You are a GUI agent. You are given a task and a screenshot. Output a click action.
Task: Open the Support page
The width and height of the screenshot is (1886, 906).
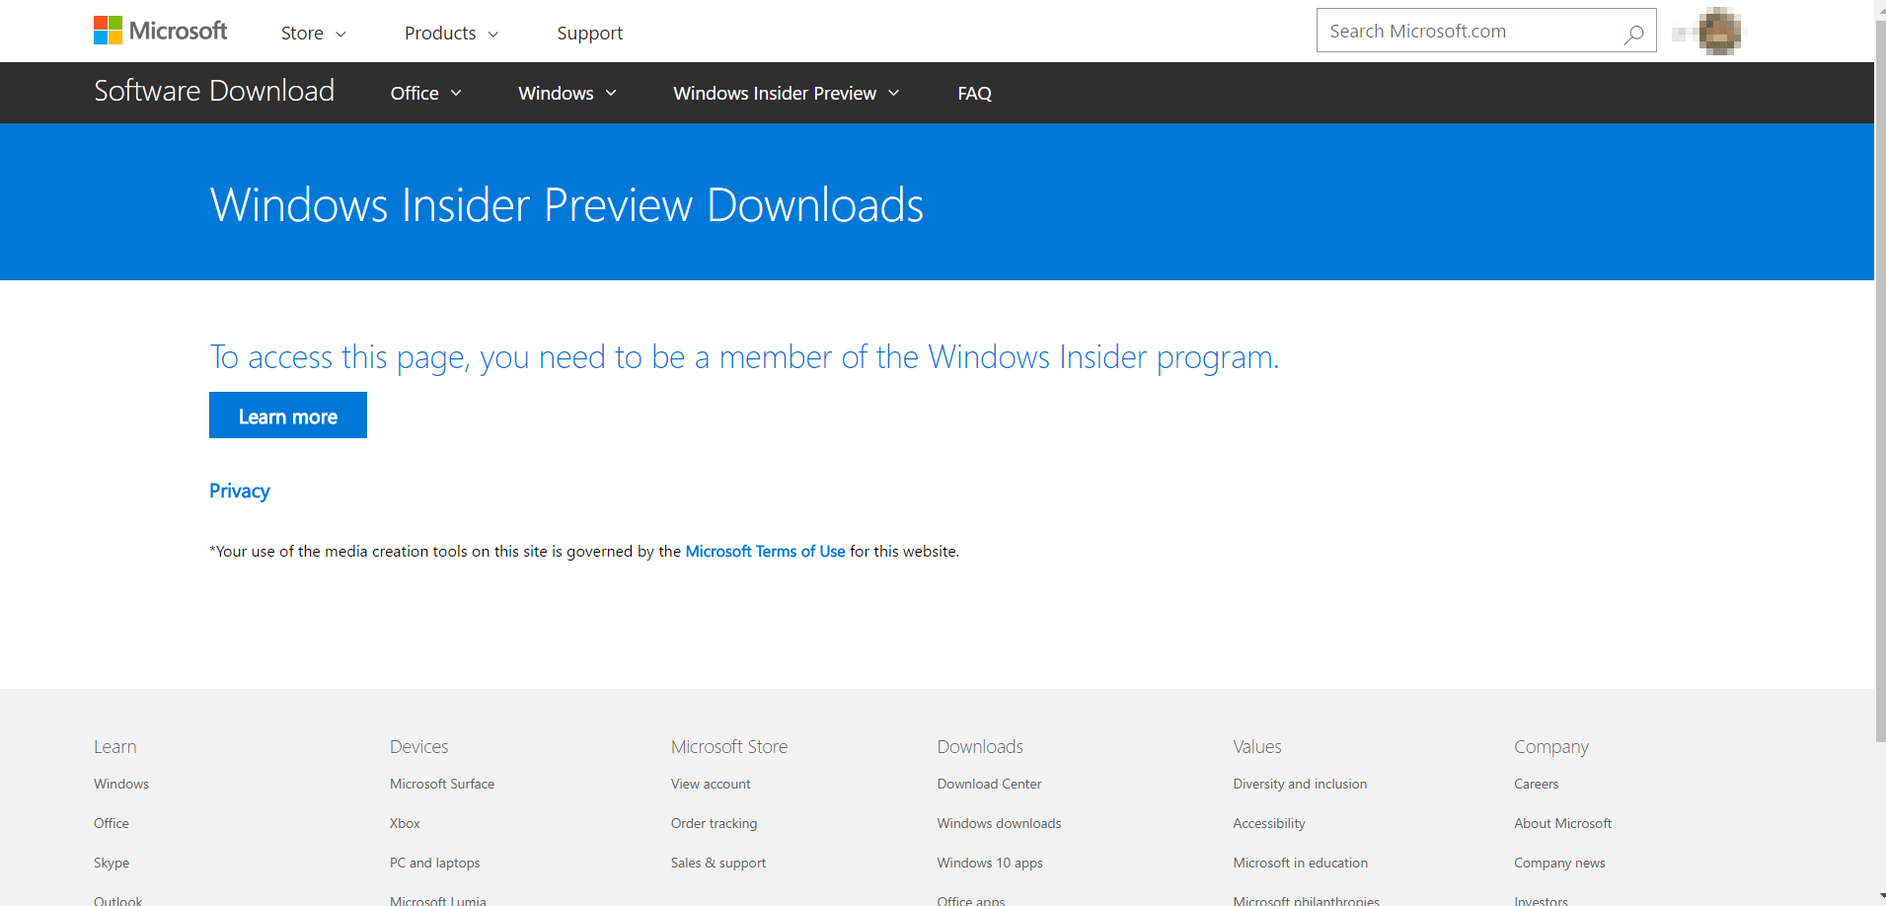(x=590, y=34)
